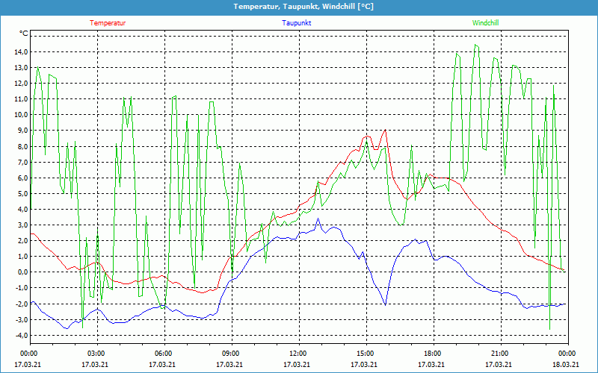Click the 12:00 time label

[x=298, y=354]
